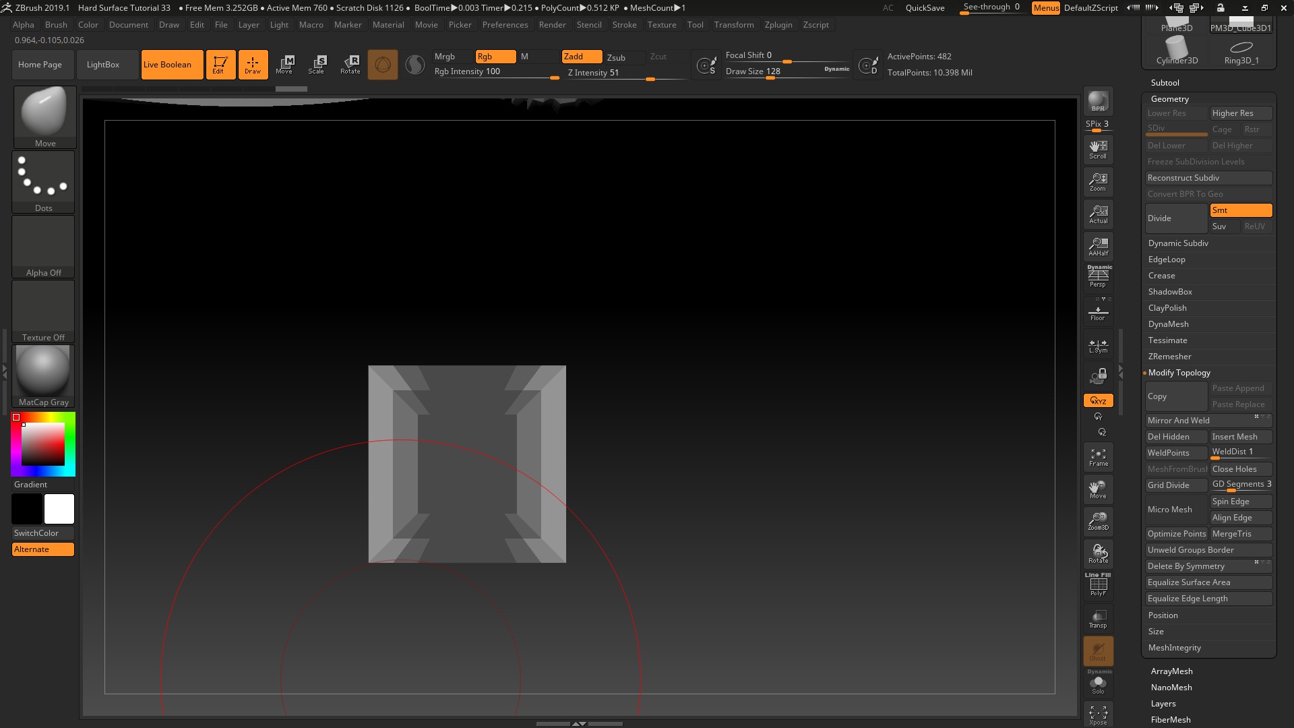Toggle the XYZ rotation axis button
The image size is (1294, 728).
1098,400
